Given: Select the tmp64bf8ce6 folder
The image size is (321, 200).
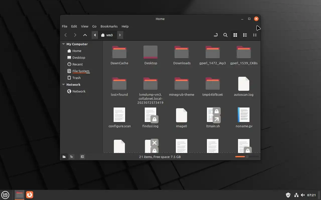Looking at the screenshot, I should click(213, 87).
